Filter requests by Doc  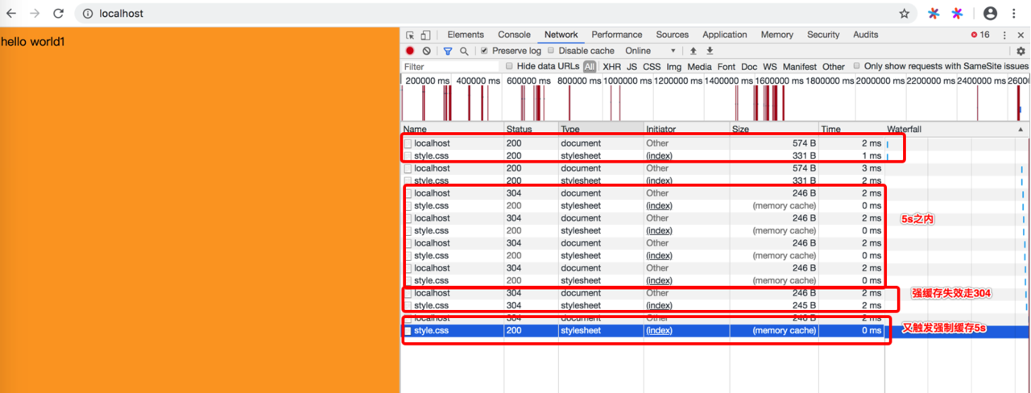coord(749,67)
